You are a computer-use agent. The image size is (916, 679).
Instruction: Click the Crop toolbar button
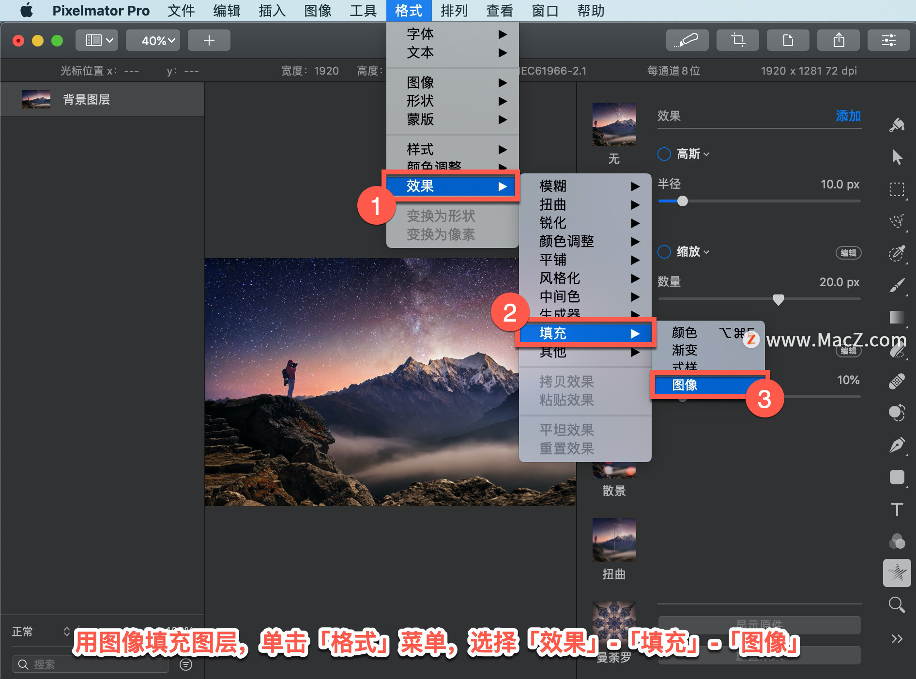737,40
